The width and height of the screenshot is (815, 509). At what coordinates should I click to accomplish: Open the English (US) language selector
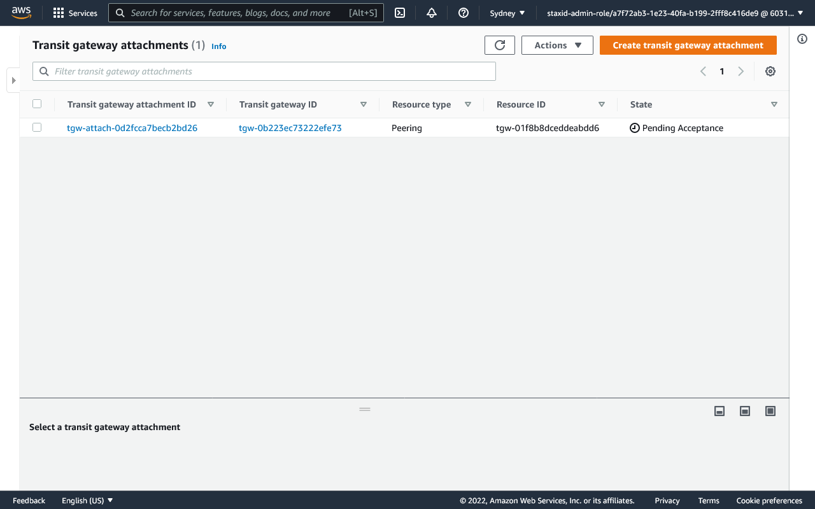pyautogui.click(x=87, y=501)
